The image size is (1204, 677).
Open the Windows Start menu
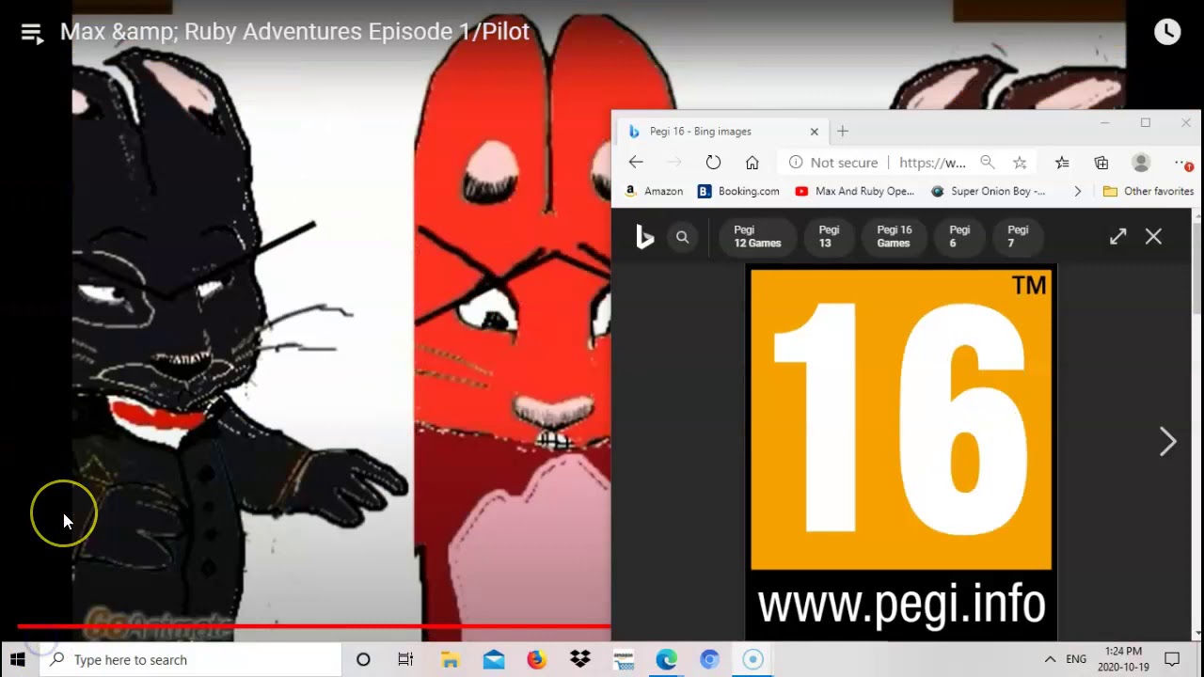[17, 659]
